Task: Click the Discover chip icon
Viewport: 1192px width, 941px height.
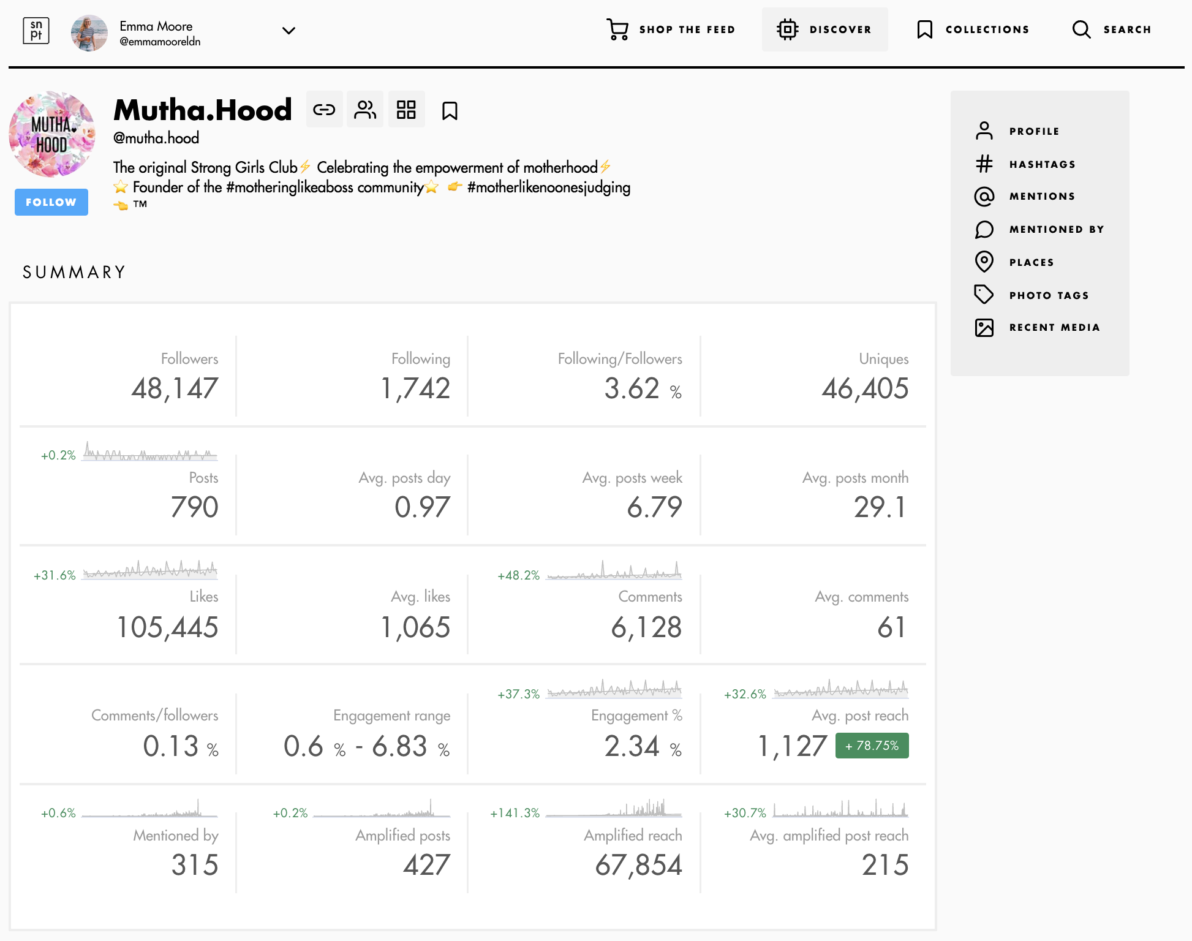Action: 787,29
